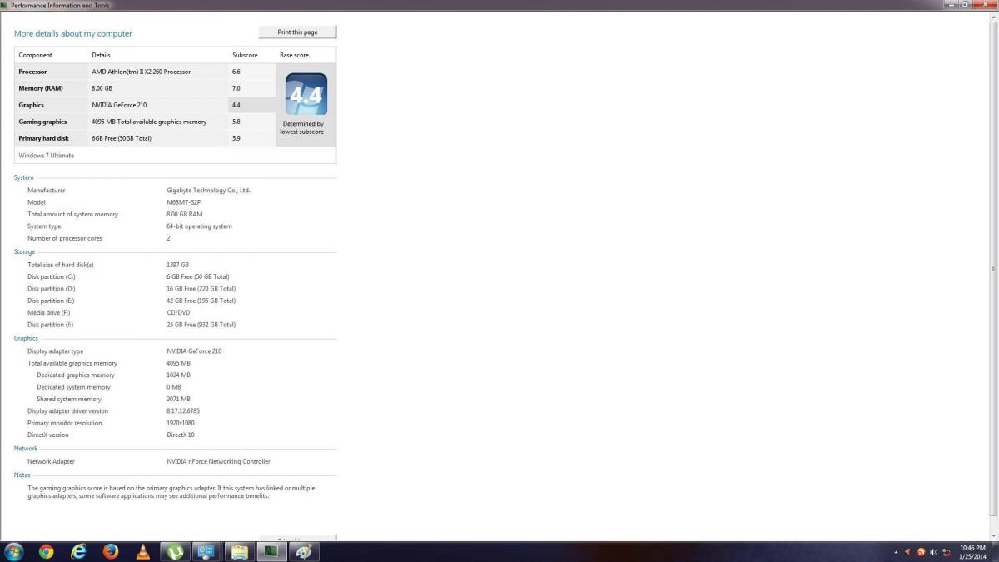The width and height of the screenshot is (999, 562).
Task: Click the Windows 7 Ultimate text
Action: click(x=46, y=156)
